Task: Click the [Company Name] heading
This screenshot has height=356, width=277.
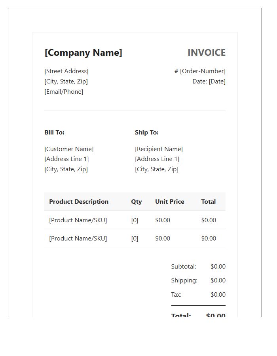Action: [83, 53]
